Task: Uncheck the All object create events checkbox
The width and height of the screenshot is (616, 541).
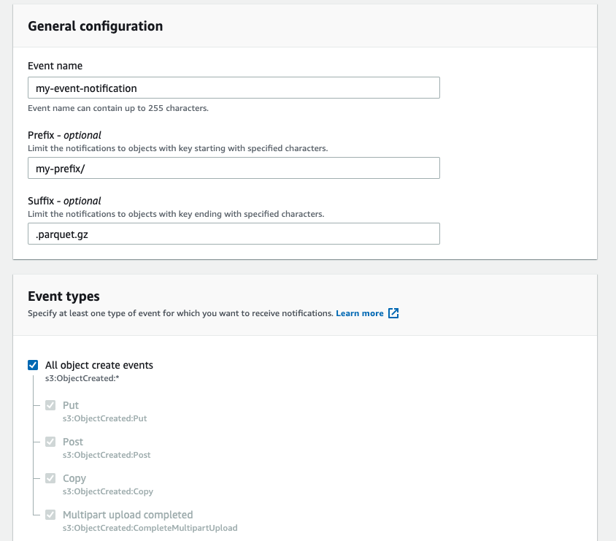Action: (x=33, y=365)
